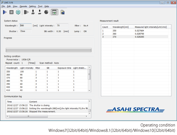The image size is (177, 135).
Task: Click the Light intensity field showing 70
Action: click(x=62, y=26)
